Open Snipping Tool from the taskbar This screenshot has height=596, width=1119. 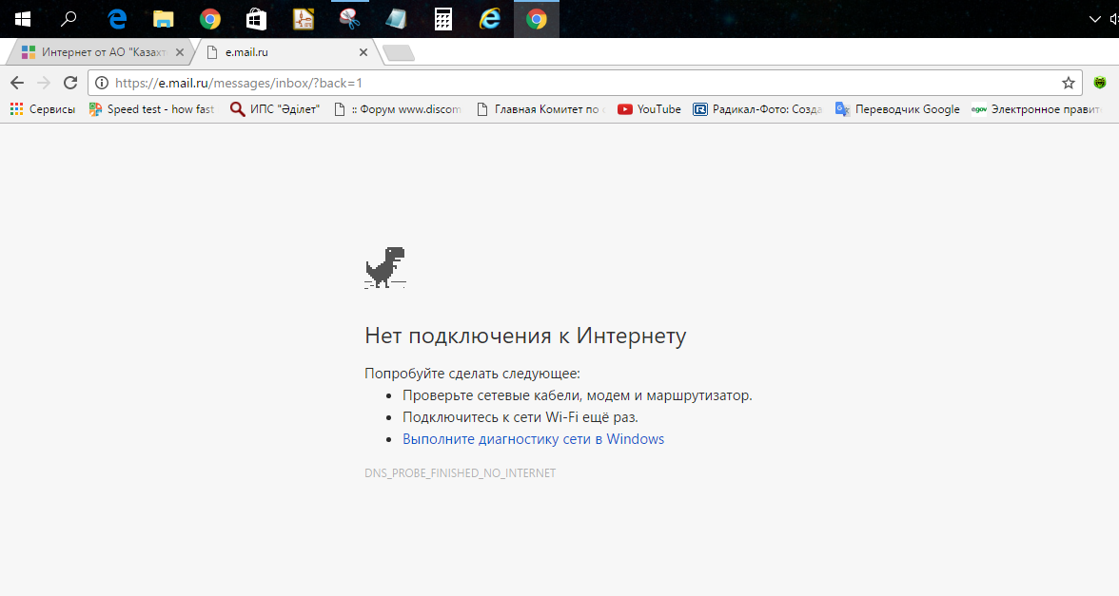click(x=349, y=18)
